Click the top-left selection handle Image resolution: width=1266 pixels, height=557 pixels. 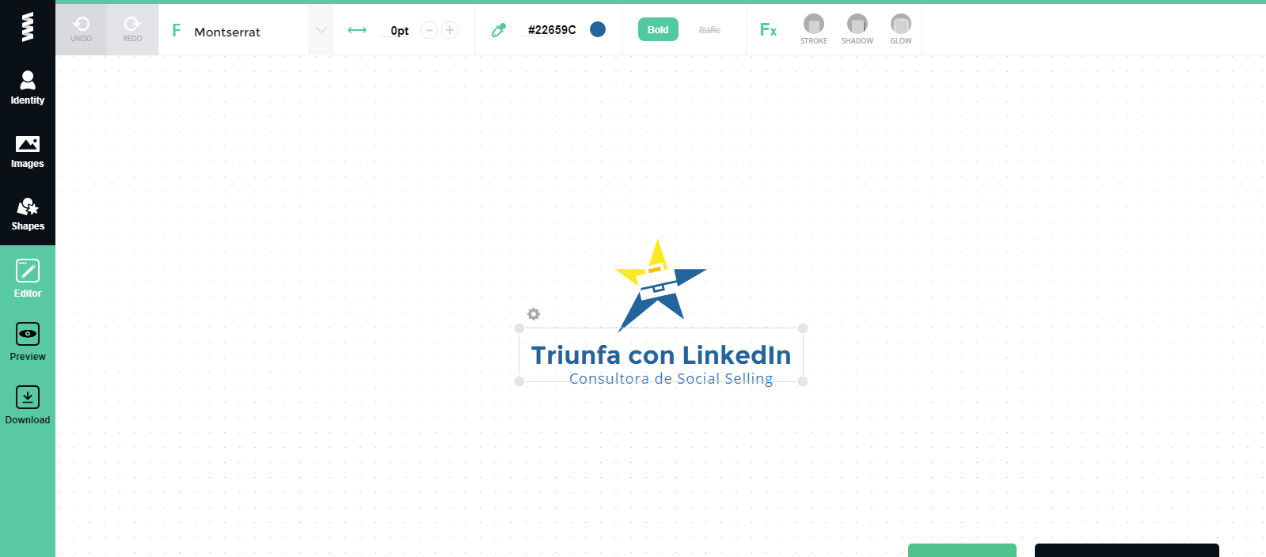519,328
